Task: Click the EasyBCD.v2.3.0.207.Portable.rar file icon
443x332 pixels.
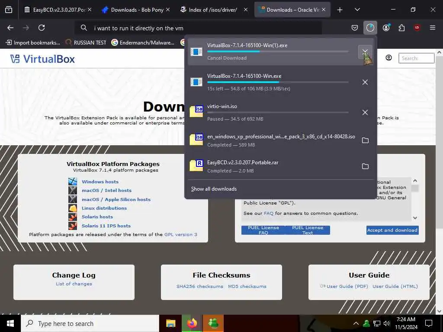Action: pyautogui.click(x=196, y=166)
